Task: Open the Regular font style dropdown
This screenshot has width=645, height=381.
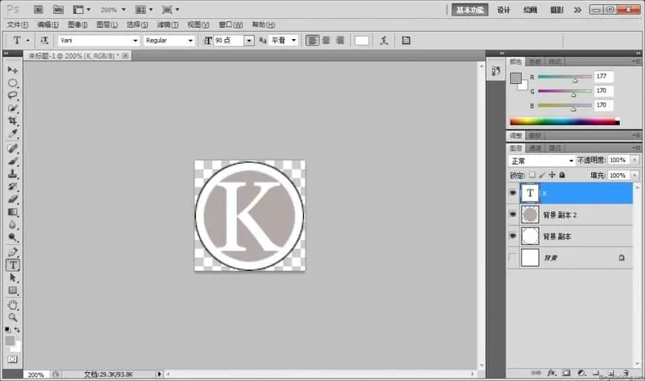Action: click(x=169, y=40)
